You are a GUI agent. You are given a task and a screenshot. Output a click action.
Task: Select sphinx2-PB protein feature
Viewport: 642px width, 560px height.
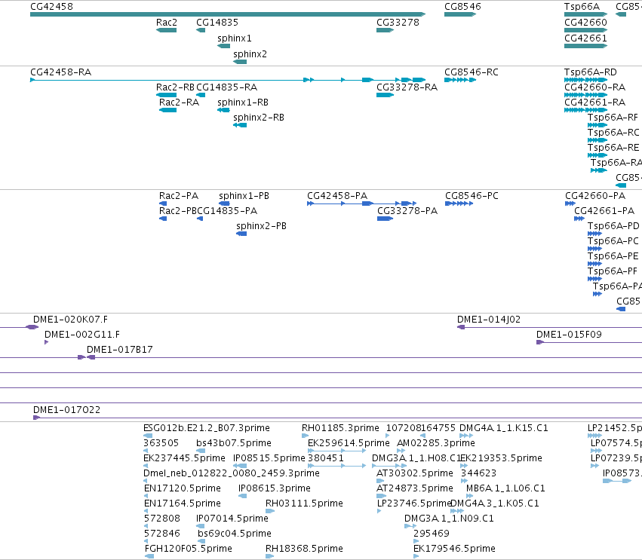tap(241, 234)
